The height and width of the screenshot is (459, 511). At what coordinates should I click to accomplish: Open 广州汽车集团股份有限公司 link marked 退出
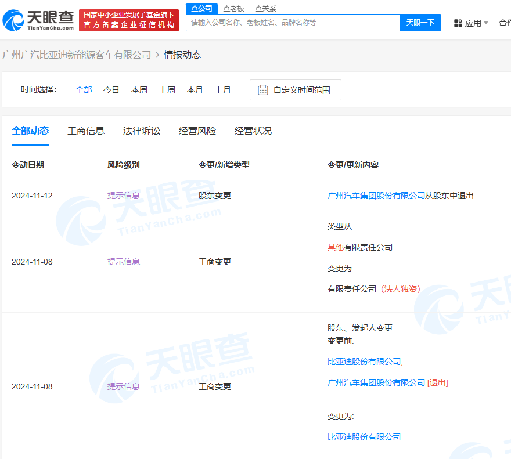pyautogui.click(x=376, y=382)
